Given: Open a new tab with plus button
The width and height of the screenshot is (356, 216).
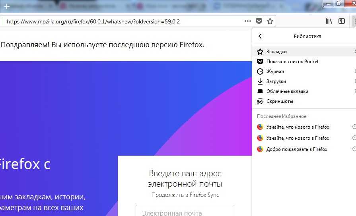Looking at the screenshot, I should 7,6.
